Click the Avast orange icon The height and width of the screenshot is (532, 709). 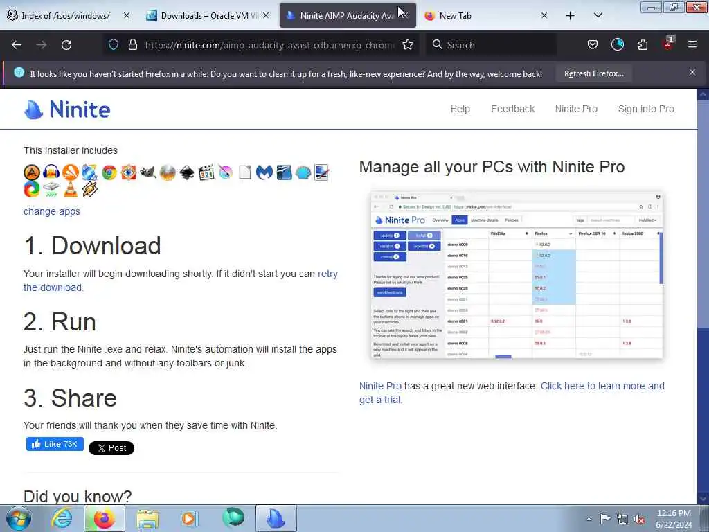(x=71, y=172)
